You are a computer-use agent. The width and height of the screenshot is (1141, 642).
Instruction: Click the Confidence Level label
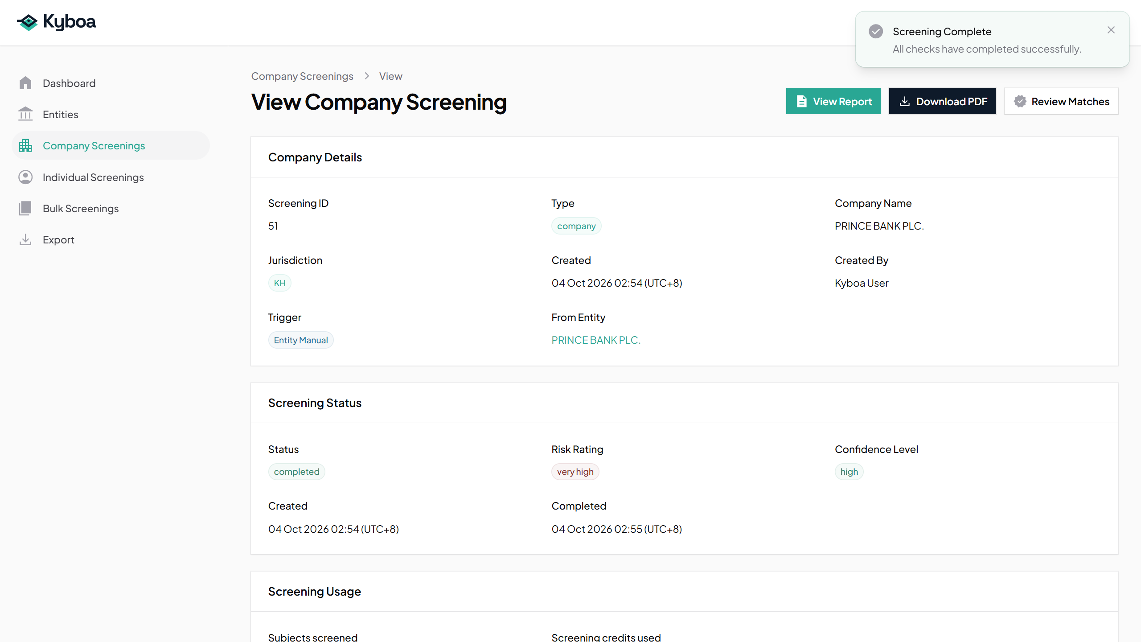[x=876, y=449]
